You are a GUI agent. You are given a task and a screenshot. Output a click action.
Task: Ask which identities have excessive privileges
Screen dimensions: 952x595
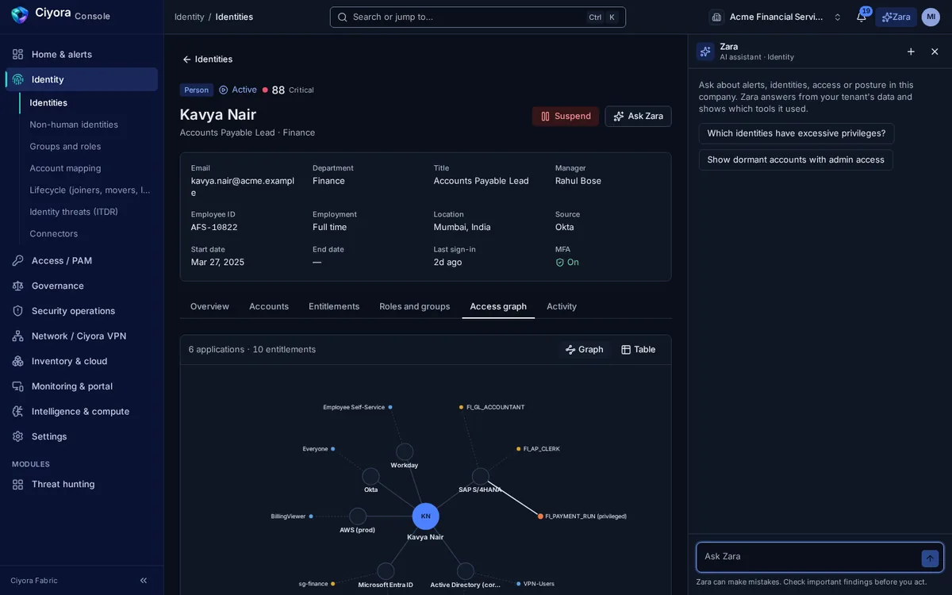(797, 133)
